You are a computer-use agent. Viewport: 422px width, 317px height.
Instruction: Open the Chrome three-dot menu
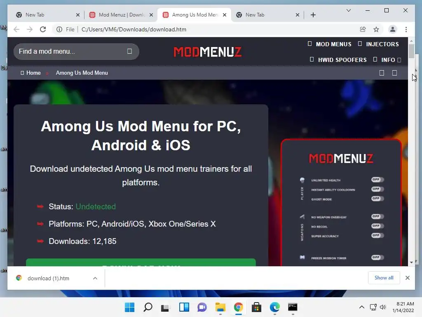click(x=406, y=29)
